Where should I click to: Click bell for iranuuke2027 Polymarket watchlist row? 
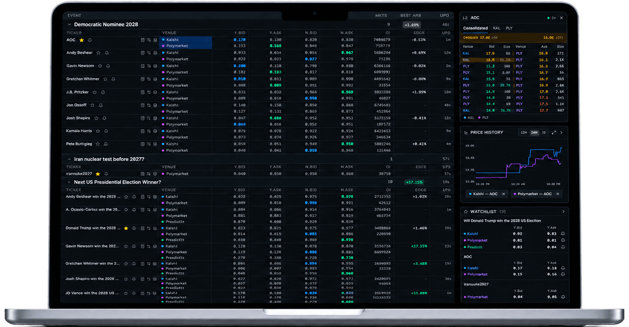[x=563, y=297]
